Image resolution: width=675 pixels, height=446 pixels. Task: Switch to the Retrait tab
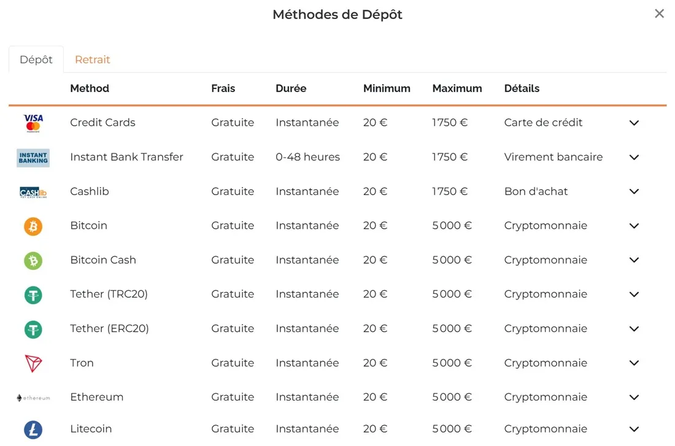tap(93, 60)
